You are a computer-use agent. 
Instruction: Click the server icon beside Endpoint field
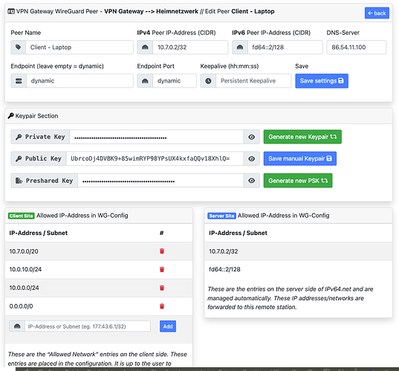pyautogui.click(x=19, y=81)
